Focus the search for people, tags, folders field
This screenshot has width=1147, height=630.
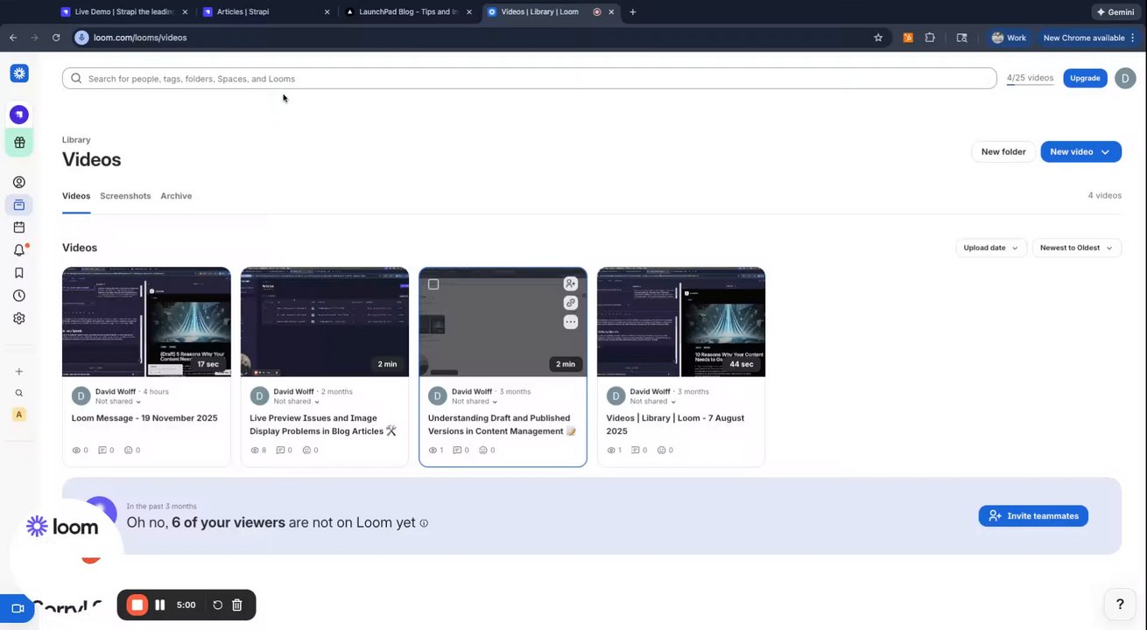pyautogui.click(x=529, y=79)
